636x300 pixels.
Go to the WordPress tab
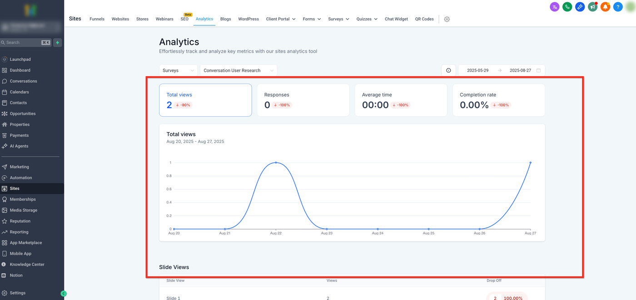(248, 19)
